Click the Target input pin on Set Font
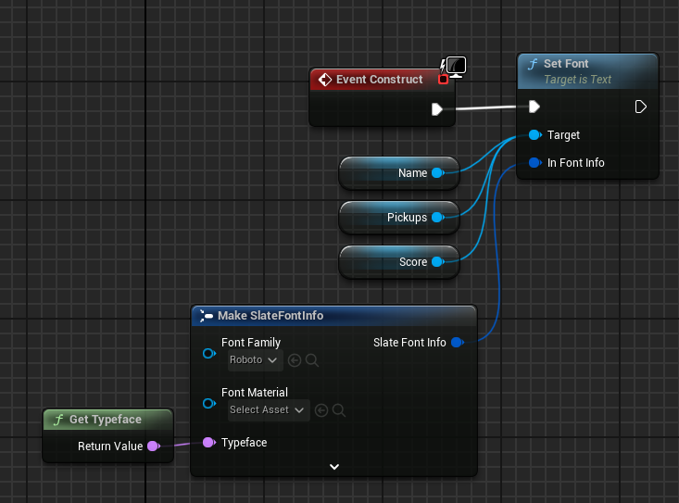The image size is (679, 503). point(535,135)
